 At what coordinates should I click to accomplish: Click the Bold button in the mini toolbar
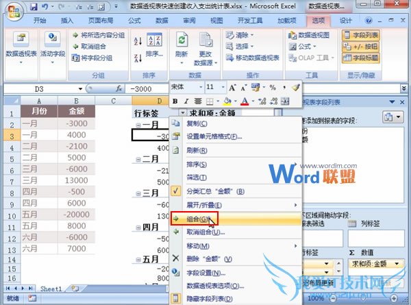175,101
